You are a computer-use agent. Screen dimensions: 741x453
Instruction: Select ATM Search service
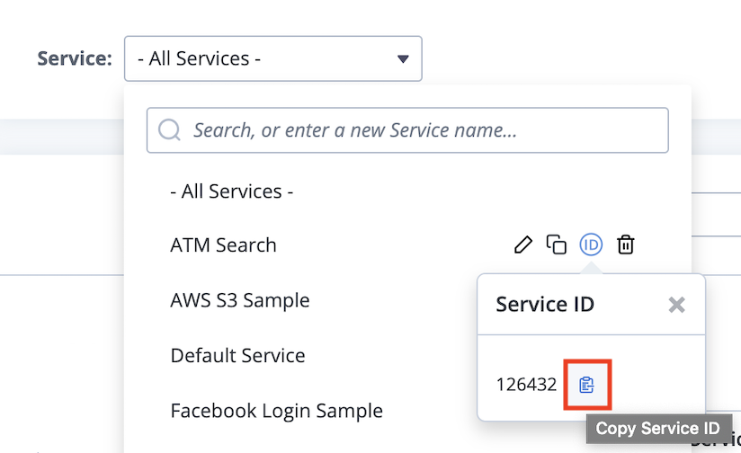click(223, 245)
